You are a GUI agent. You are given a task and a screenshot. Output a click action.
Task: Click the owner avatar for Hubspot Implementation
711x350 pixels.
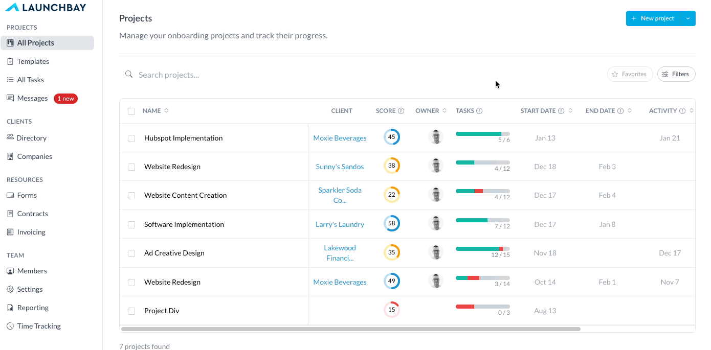[436, 137]
